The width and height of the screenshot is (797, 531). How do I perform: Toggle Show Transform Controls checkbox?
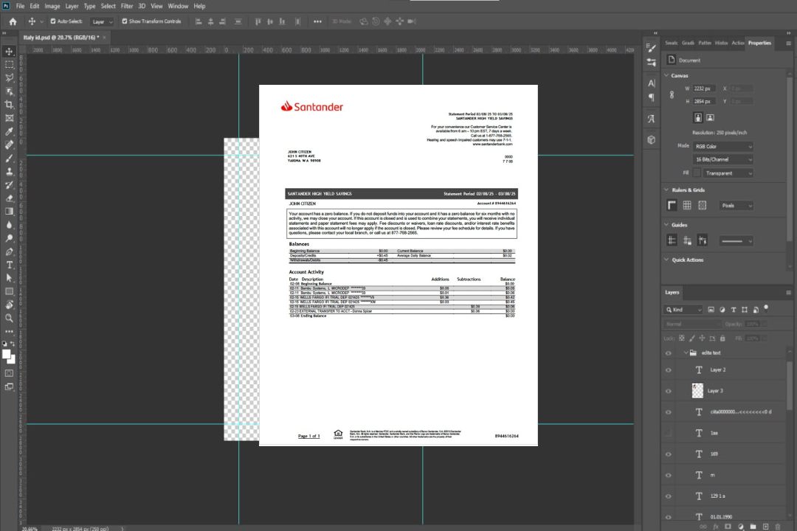125,21
